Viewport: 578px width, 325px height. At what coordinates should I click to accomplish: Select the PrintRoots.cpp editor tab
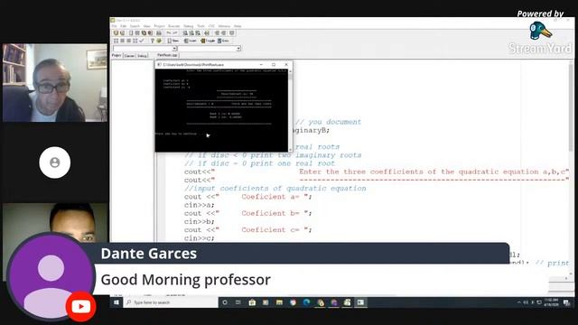[x=167, y=55]
